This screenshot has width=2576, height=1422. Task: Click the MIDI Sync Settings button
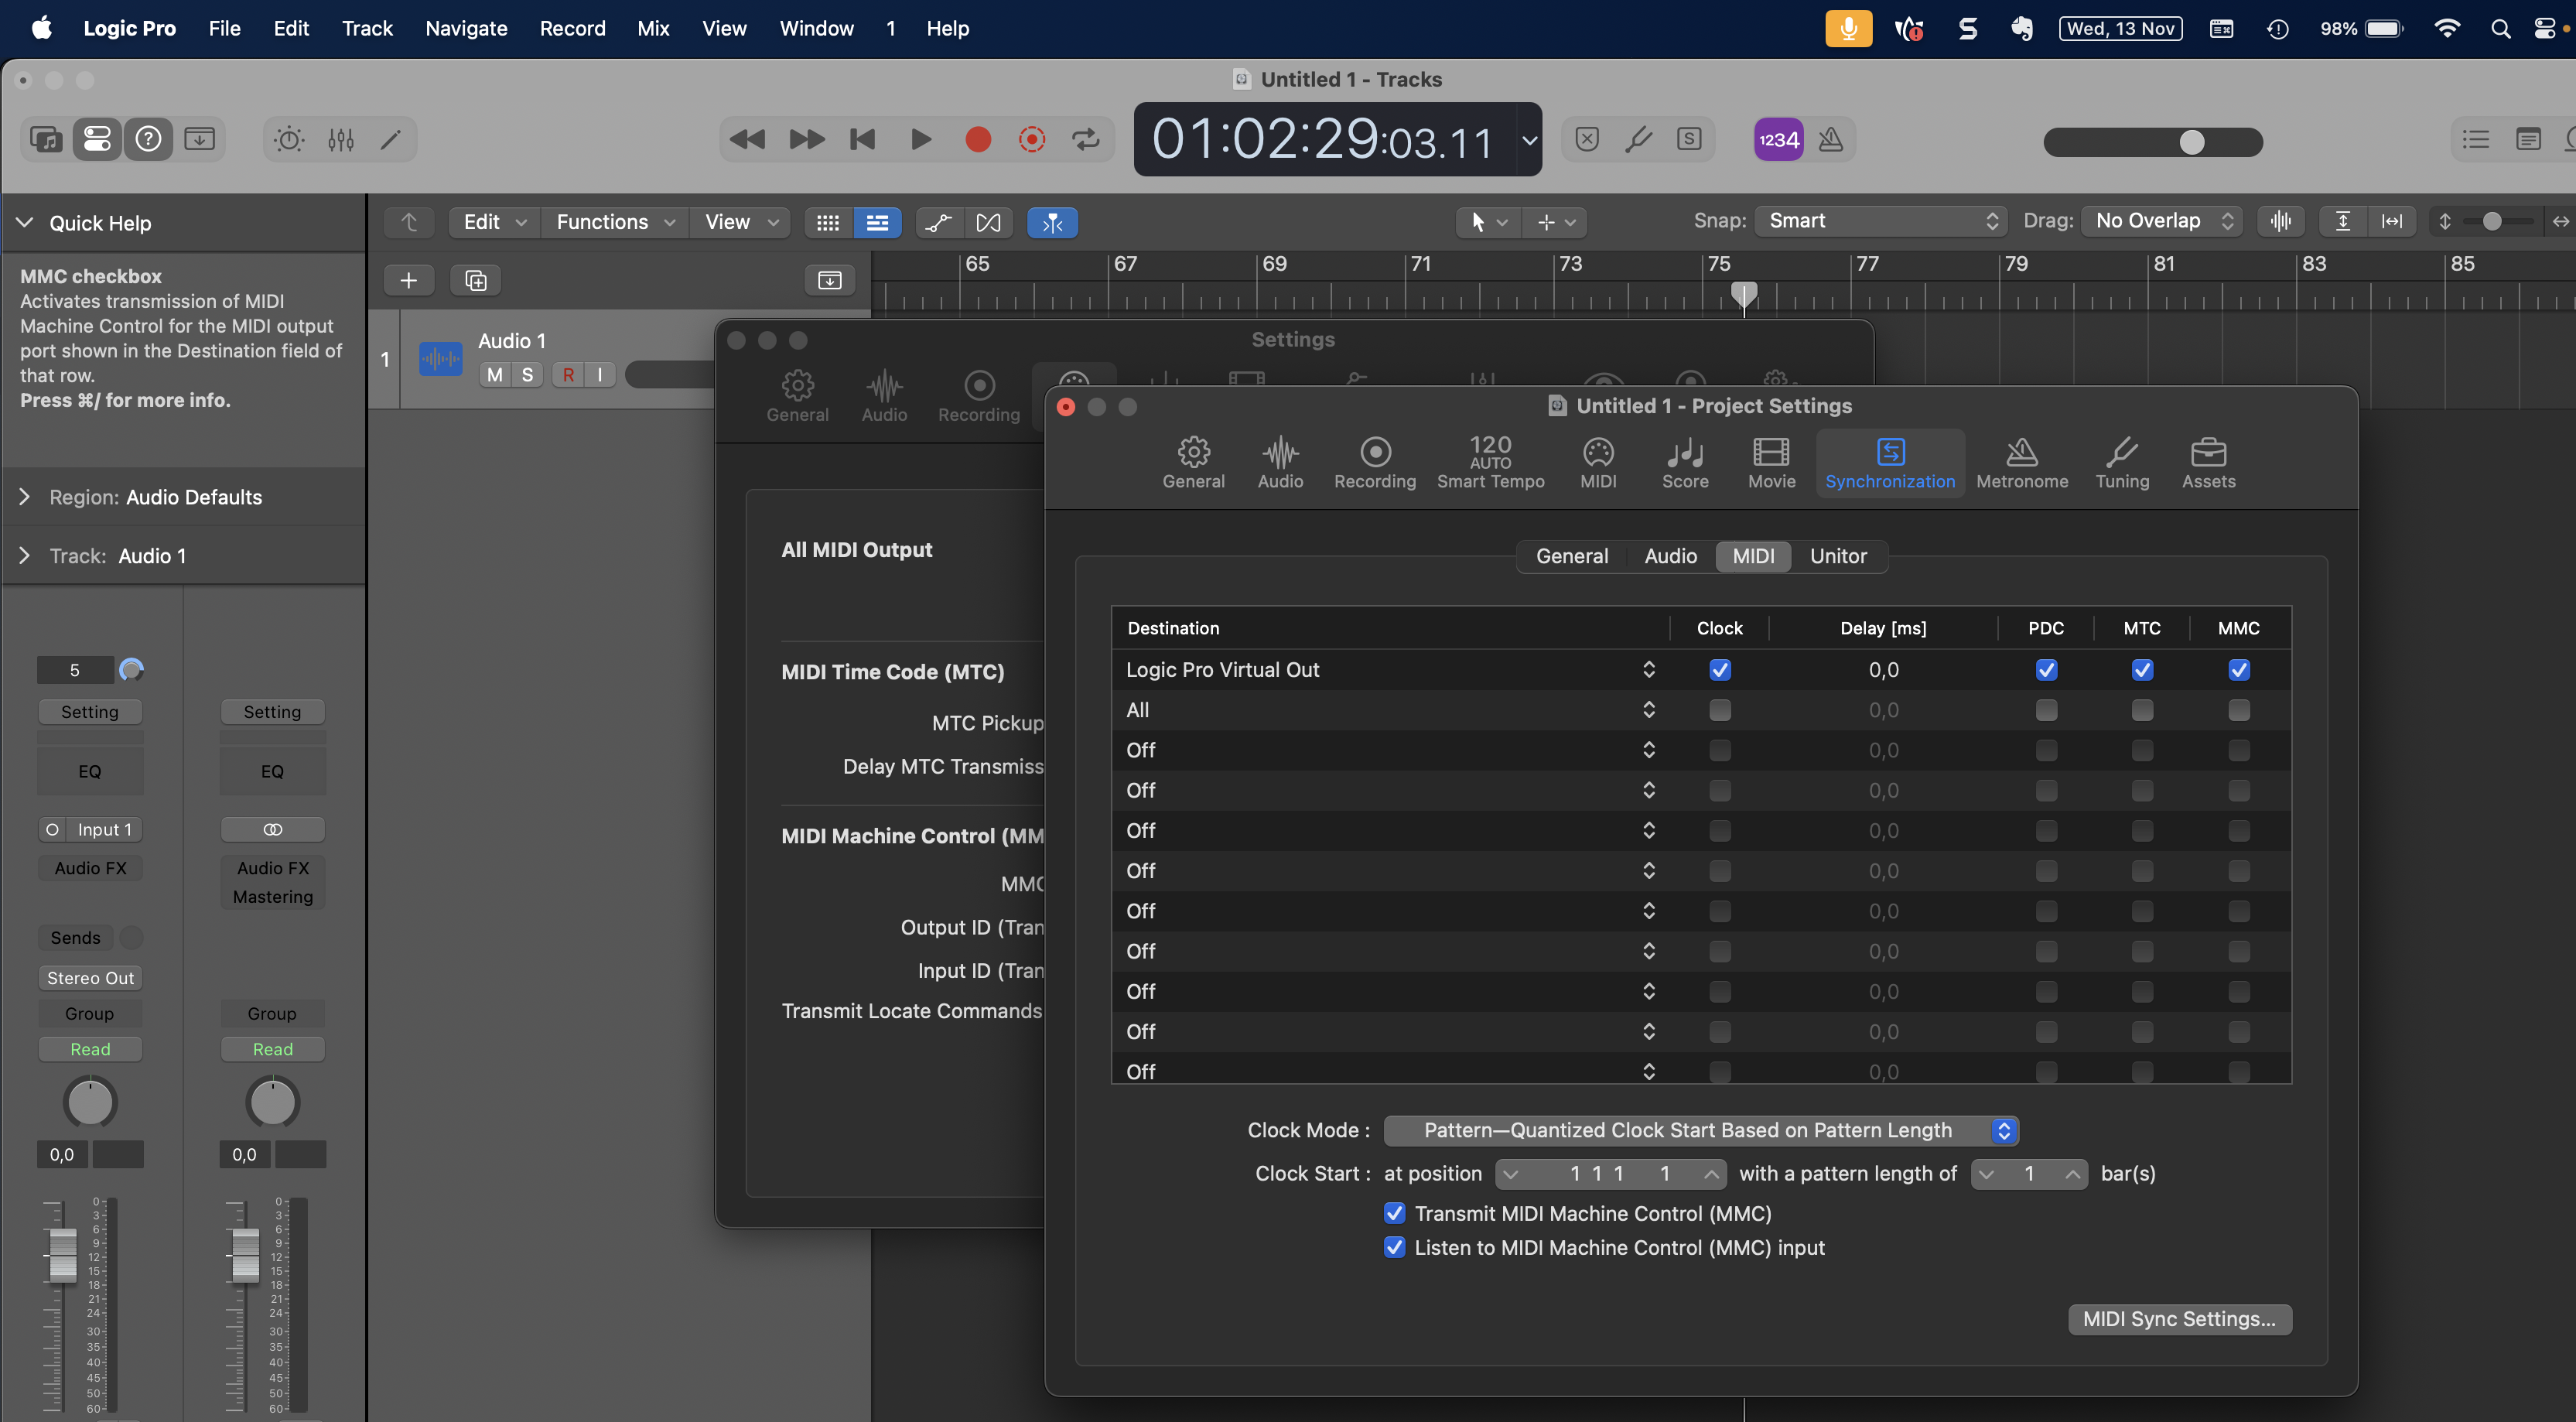(2178, 1318)
